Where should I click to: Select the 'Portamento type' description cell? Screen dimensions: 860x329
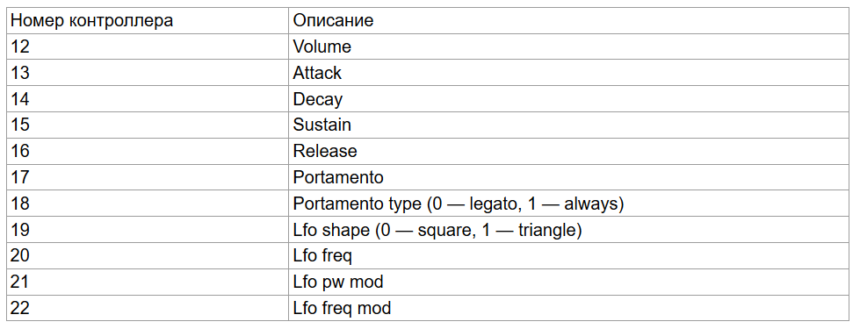click(x=568, y=204)
